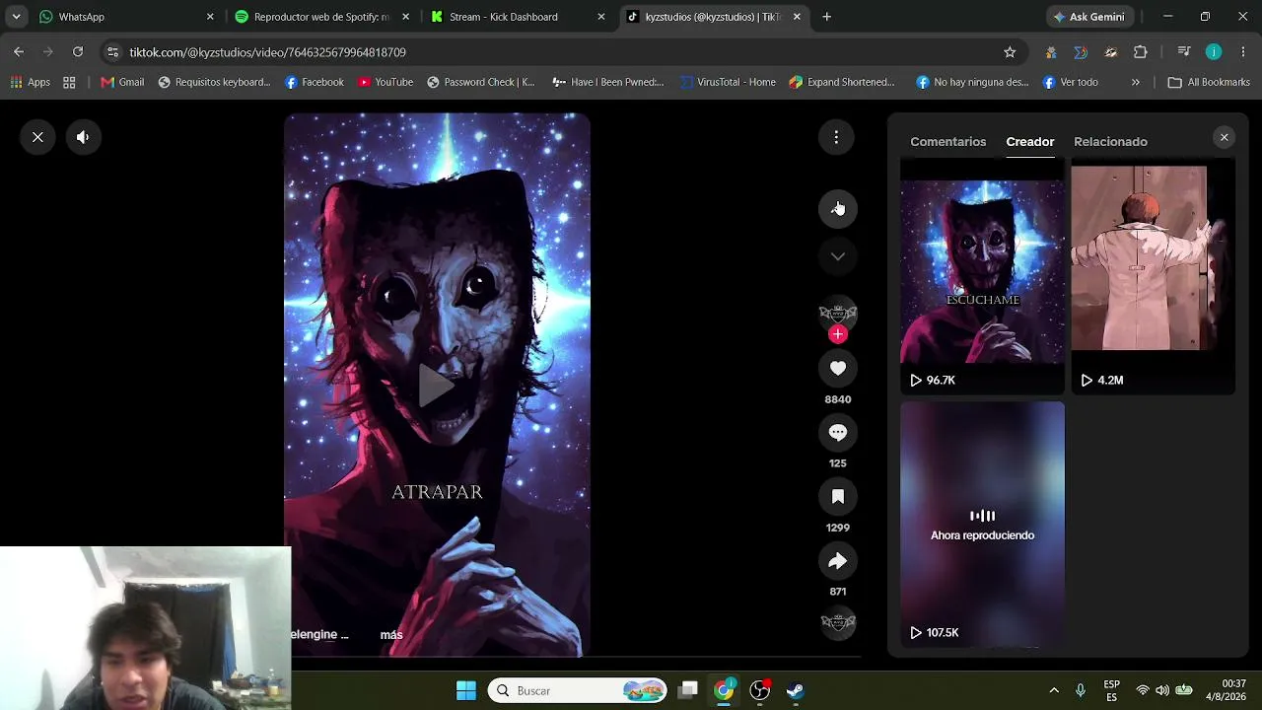Image resolution: width=1262 pixels, height=710 pixels.
Task: Open the Relacionado tab
Action: coord(1110,142)
